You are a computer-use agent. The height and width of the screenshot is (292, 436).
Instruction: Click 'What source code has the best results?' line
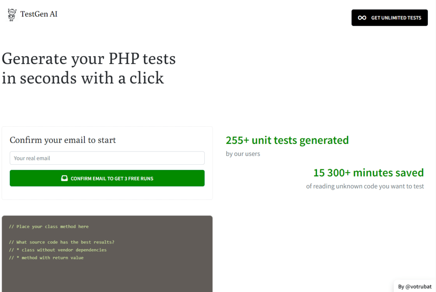61,242
